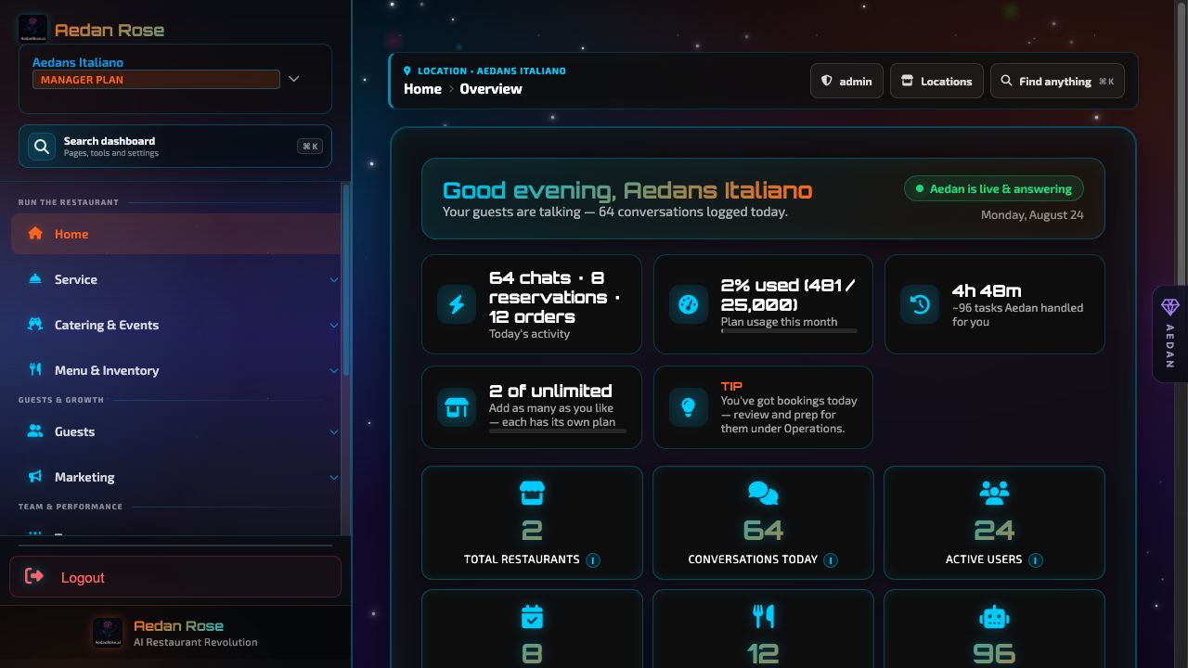Click the diamond icon on Aedan side tab

pyautogui.click(x=1170, y=307)
